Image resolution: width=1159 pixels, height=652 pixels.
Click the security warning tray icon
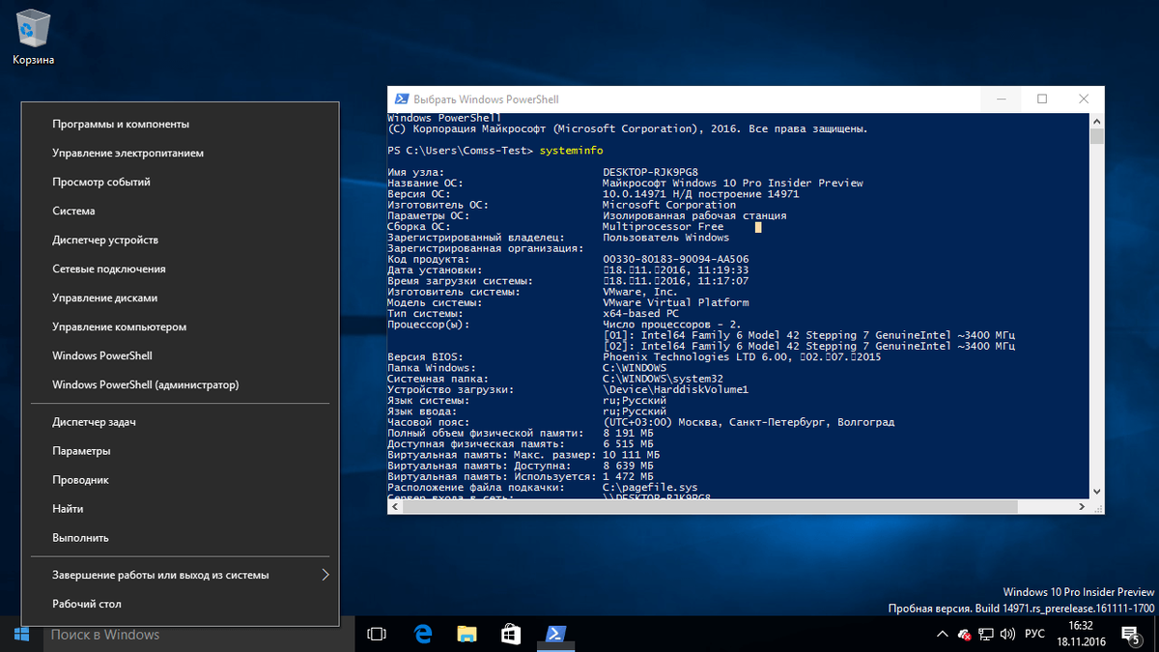(964, 635)
